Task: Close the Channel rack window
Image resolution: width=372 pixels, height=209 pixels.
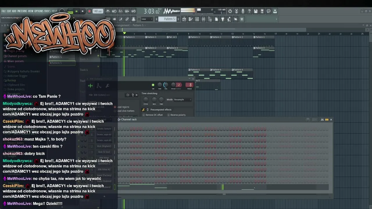Action: coord(331,120)
